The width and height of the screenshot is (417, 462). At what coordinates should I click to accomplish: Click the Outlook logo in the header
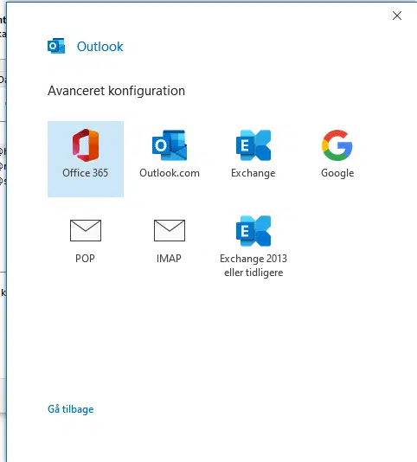pos(56,46)
